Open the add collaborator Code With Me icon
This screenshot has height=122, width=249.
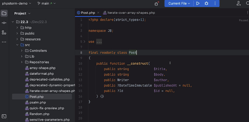pos(239,3)
